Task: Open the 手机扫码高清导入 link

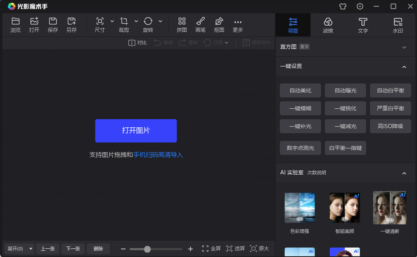Action: 158,155
